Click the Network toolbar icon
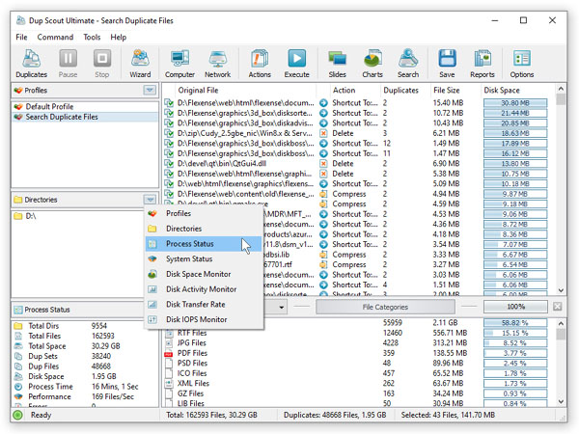Image resolution: width=579 pixels, height=434 pixels. click(x=217, y=64)
